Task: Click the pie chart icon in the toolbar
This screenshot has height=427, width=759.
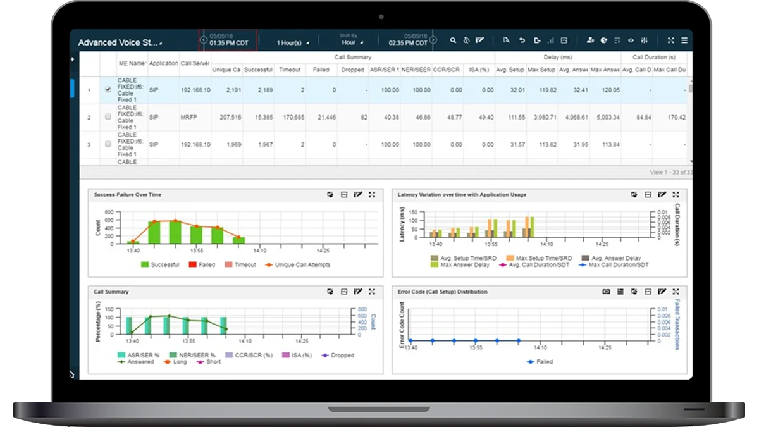Action: [x=605, y=40]
